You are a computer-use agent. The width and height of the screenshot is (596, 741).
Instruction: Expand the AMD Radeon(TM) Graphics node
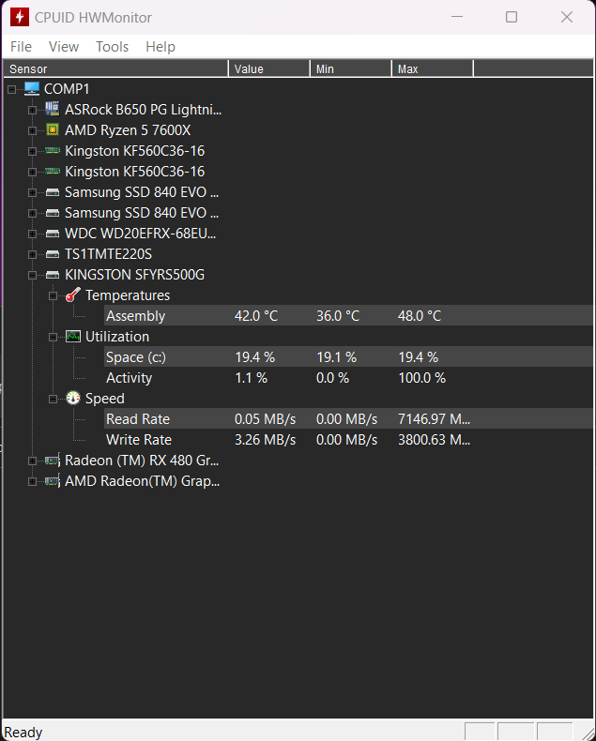(x=32, y=481)
